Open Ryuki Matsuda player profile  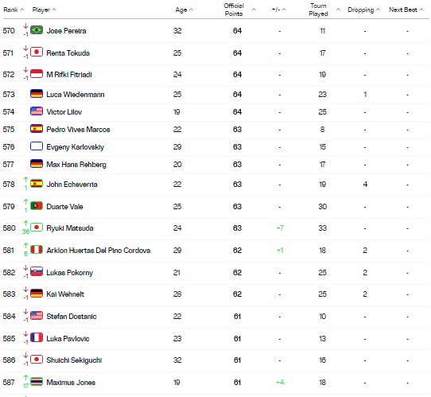(x=70, y=228)
